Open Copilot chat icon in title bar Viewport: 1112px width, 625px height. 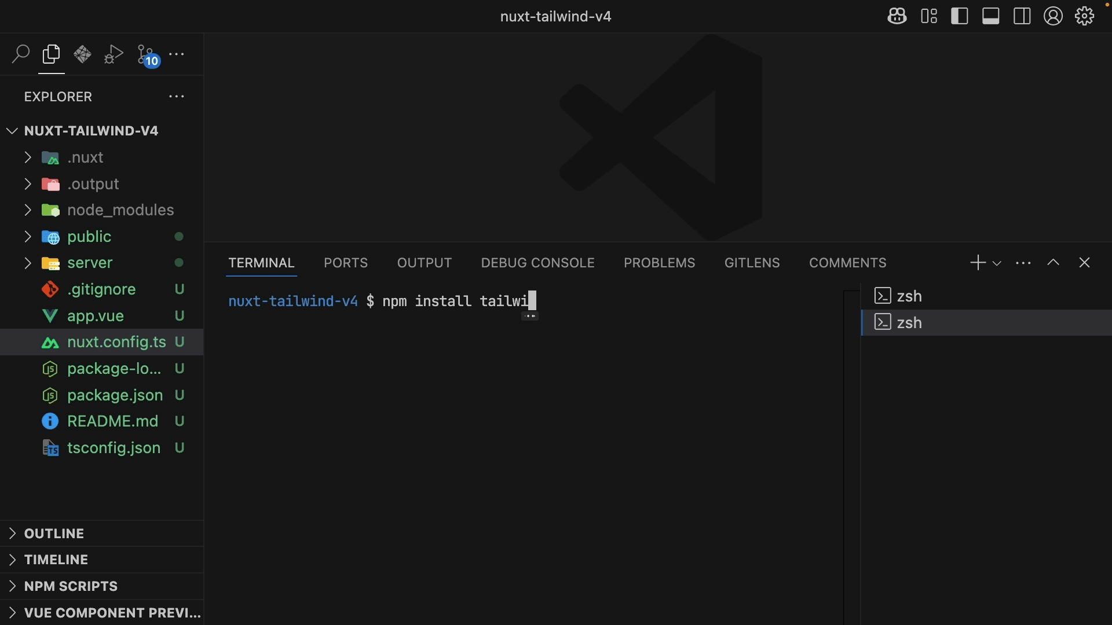click(x=897, y=16)
